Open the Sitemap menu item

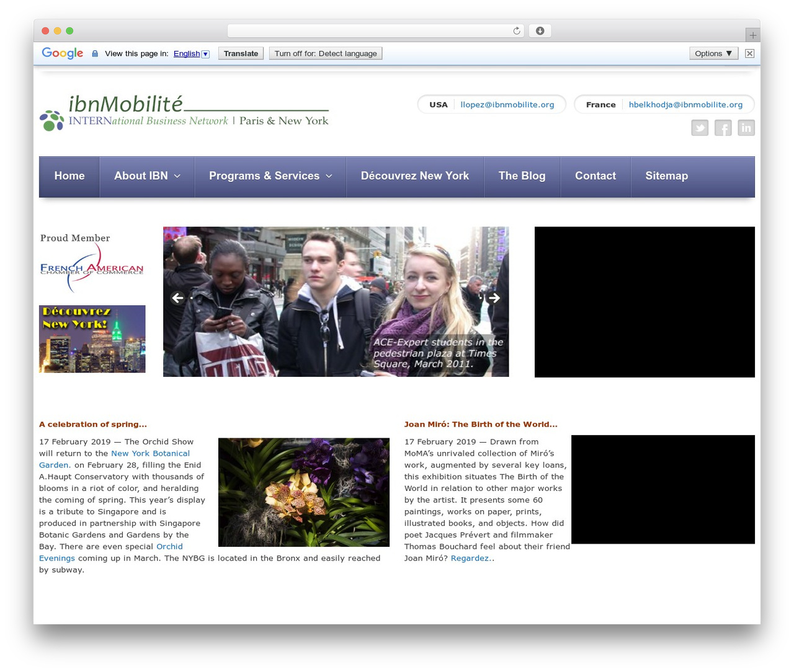(667, 176)
